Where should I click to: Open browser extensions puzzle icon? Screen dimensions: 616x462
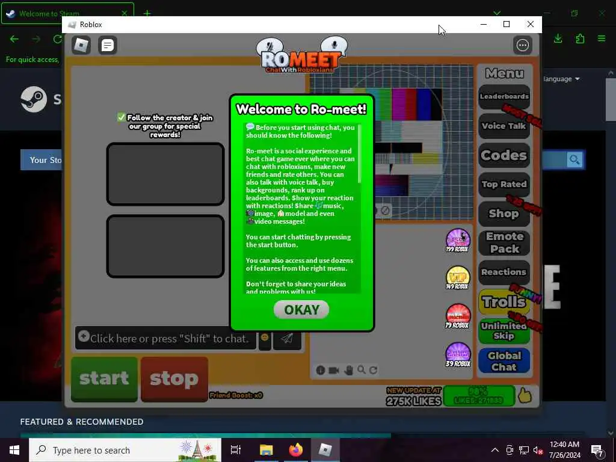point(580,38)
